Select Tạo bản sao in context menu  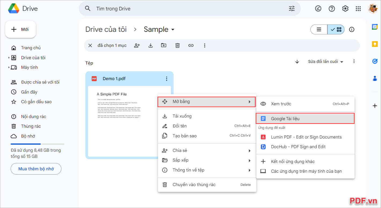click(x=207, y=136)
